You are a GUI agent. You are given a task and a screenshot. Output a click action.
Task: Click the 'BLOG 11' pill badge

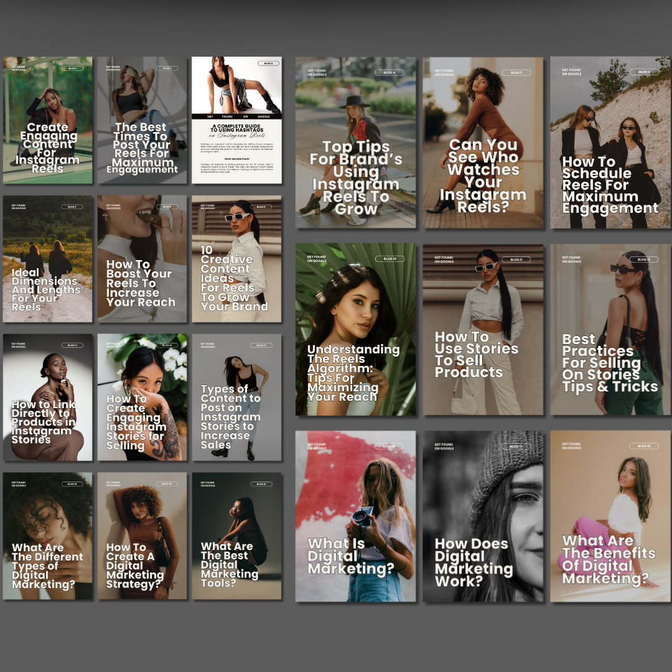click(x=516, y=259)
